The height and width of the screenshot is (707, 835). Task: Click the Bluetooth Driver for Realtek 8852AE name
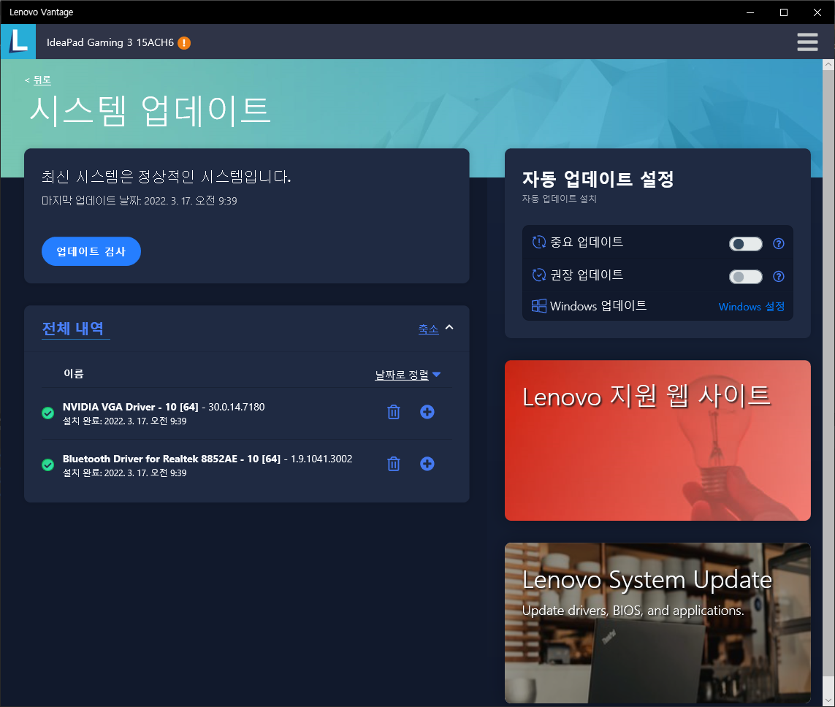172,459
